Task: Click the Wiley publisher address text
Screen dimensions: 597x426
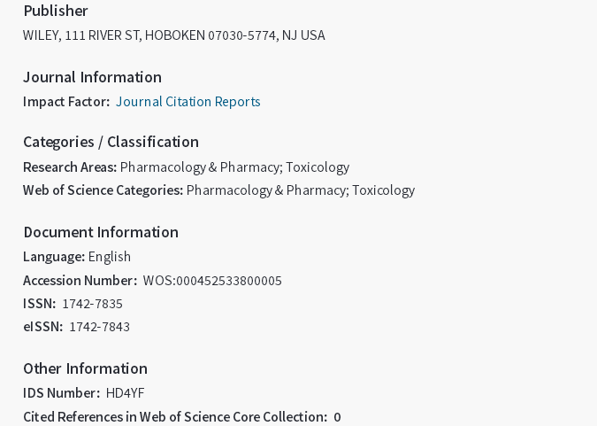Action: point(174,35)
